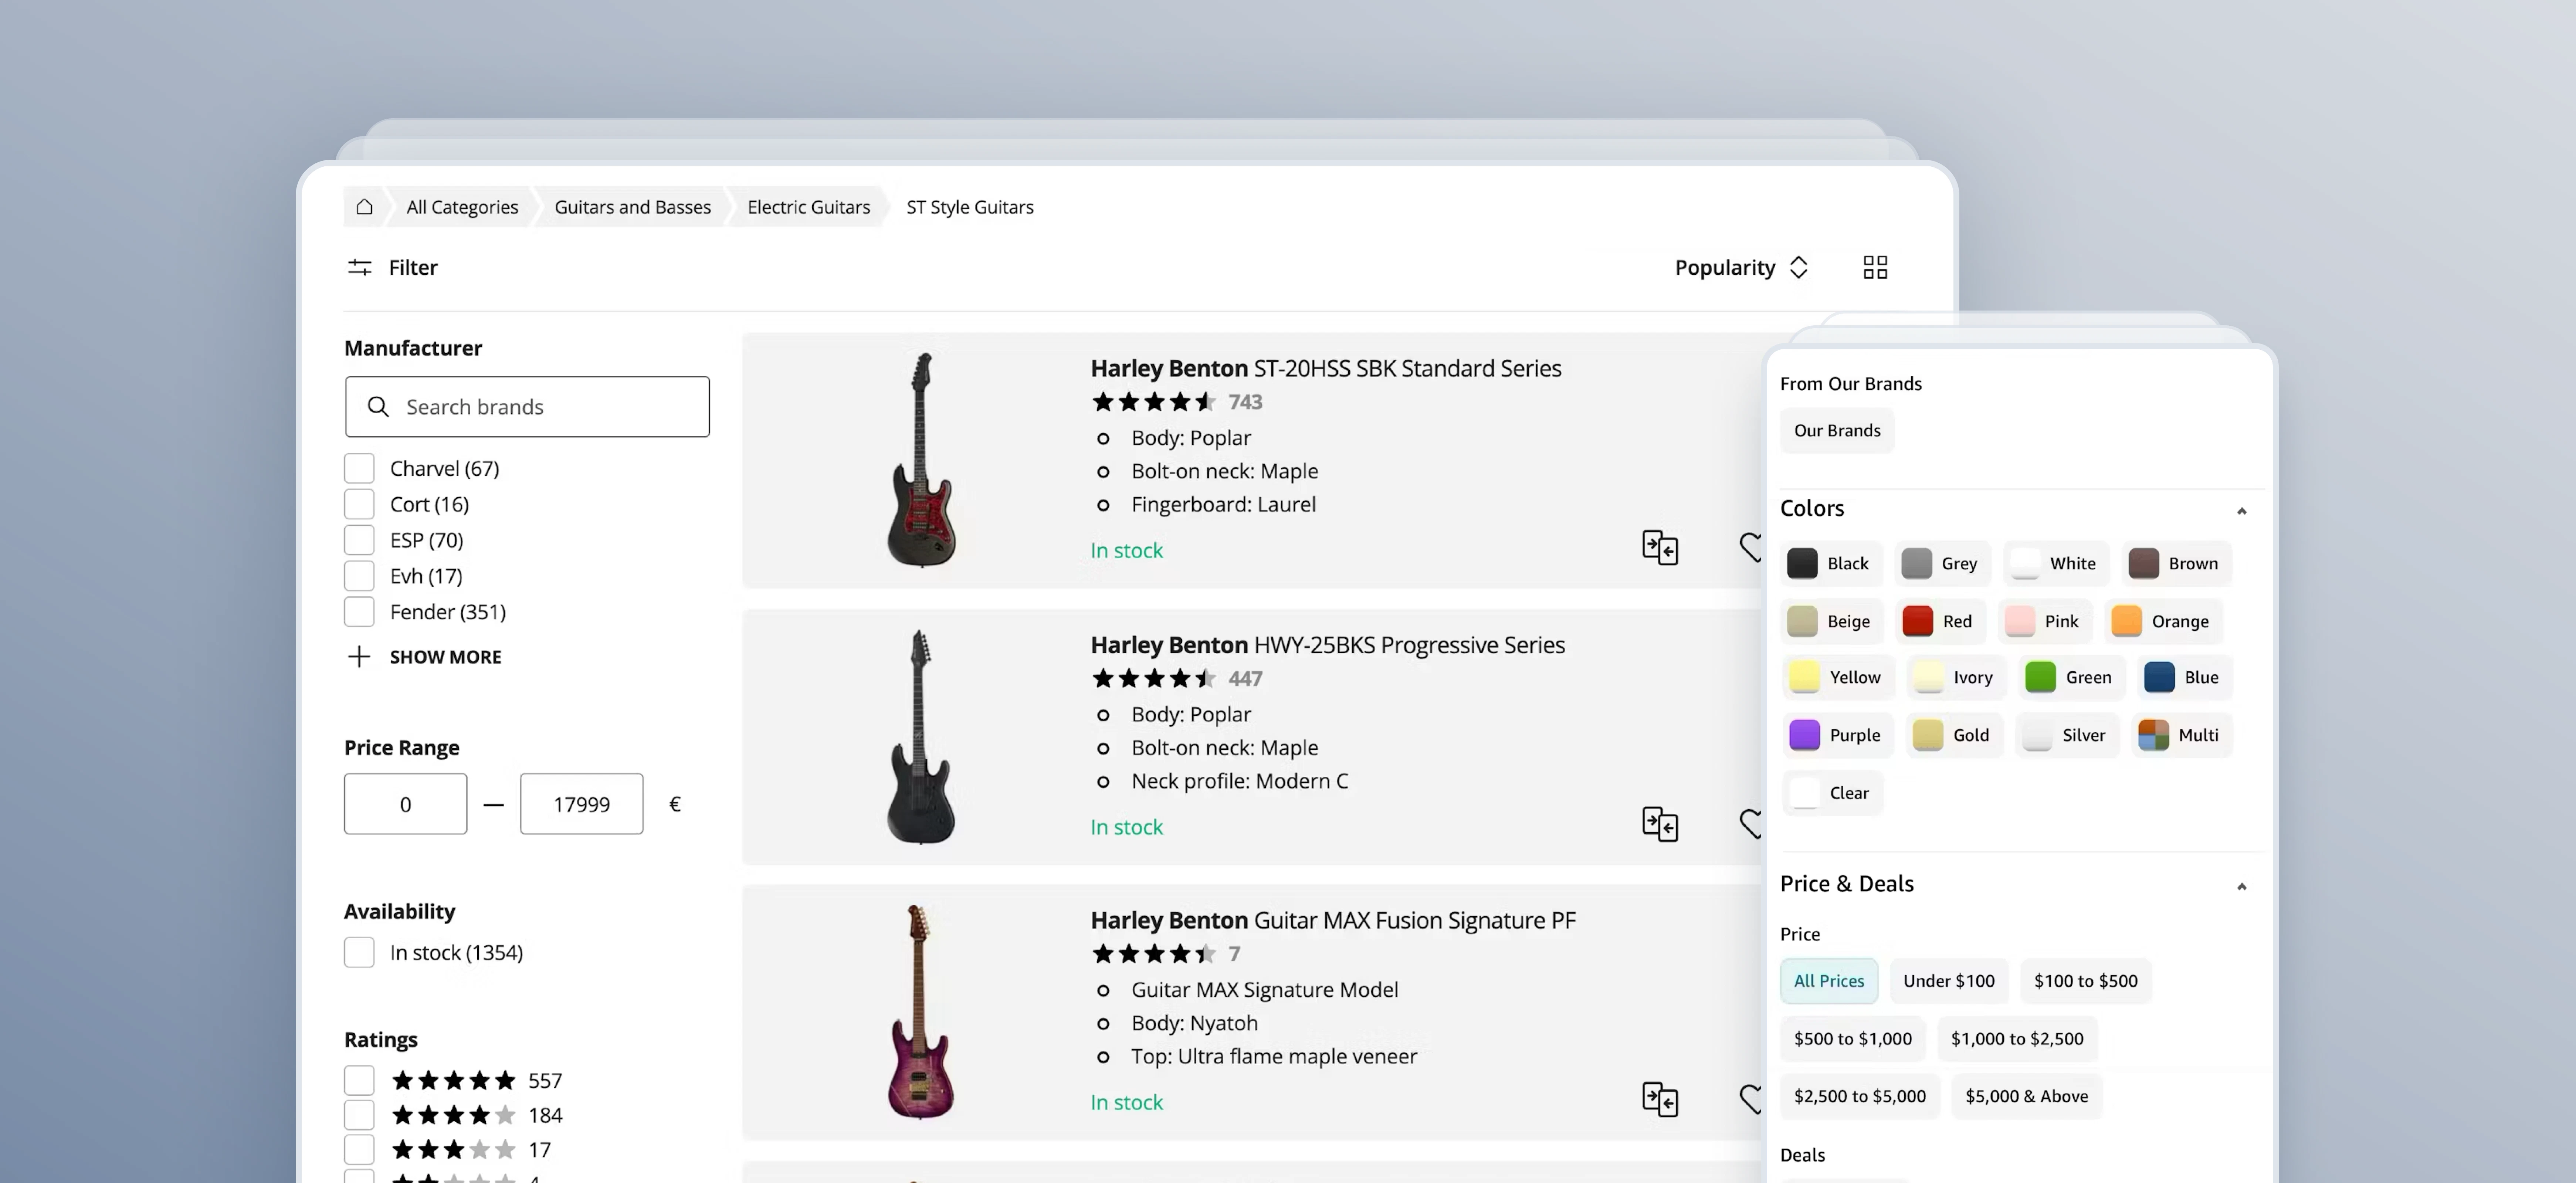Check the Fender (351) manufacturer box
Screen dimensions: 2576x1183
coord(359,611)
